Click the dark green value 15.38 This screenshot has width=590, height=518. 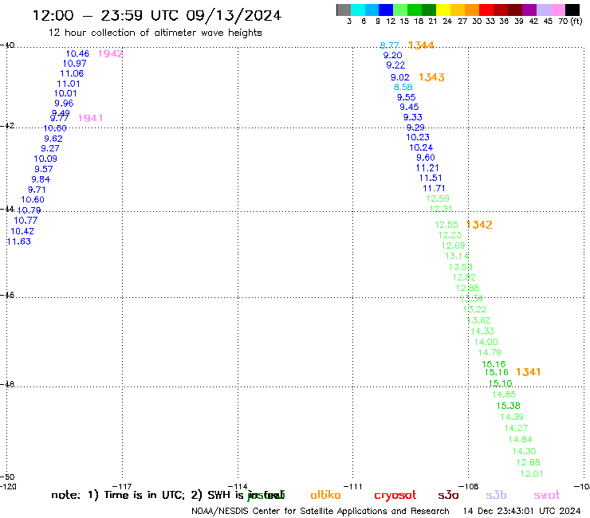pyautogui.click(x=509, y=406)
